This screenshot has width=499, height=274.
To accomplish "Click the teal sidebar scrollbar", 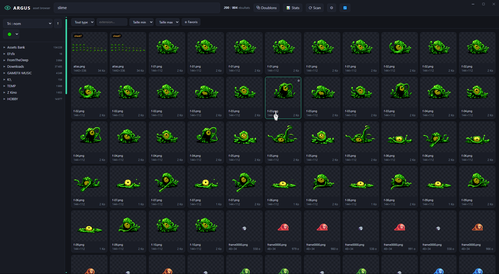I will click(66, 57).
